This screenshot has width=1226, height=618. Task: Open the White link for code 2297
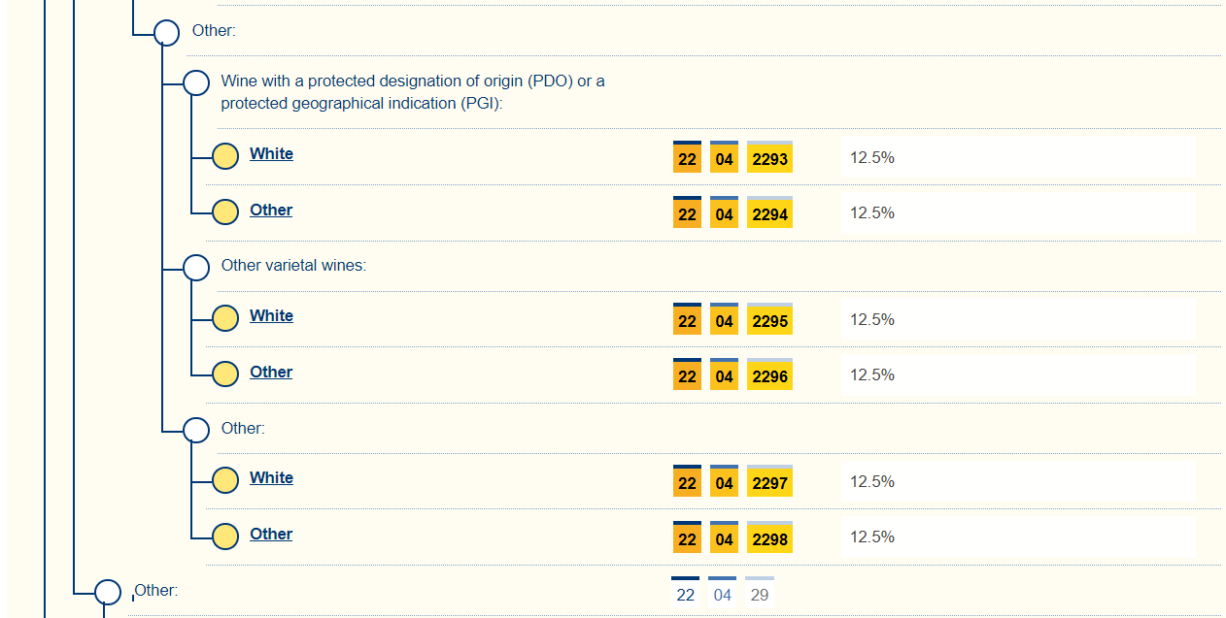tap(271, 478)
